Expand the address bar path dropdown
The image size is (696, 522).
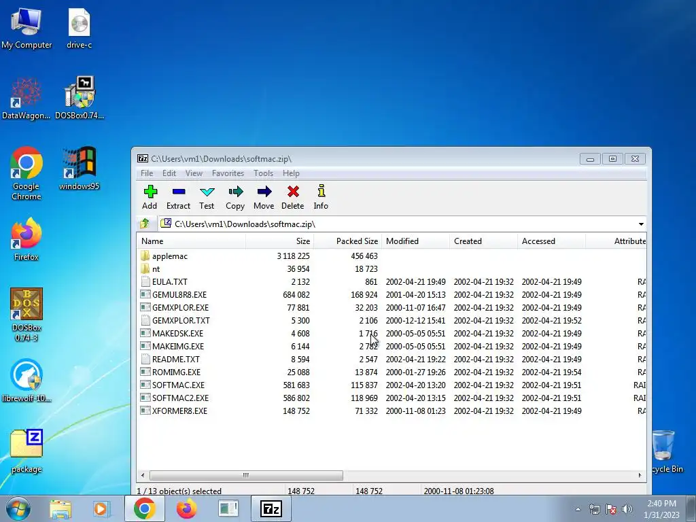click(x=641, y=224)
